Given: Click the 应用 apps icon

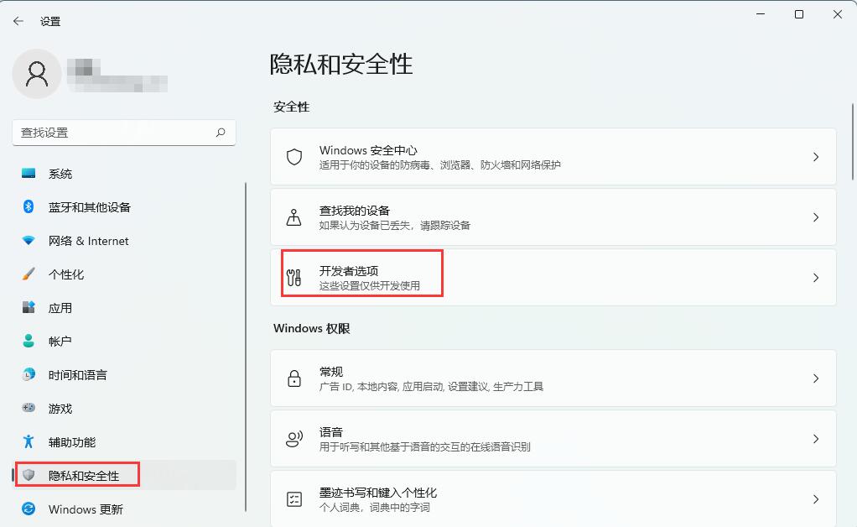Looking at the screenshot, I should tap(29, 307).
